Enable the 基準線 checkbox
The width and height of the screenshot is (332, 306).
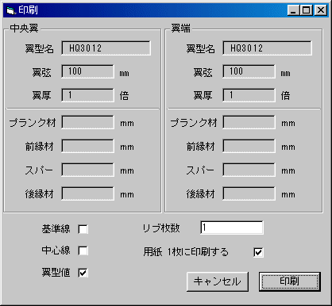click(x=83, y=229)
